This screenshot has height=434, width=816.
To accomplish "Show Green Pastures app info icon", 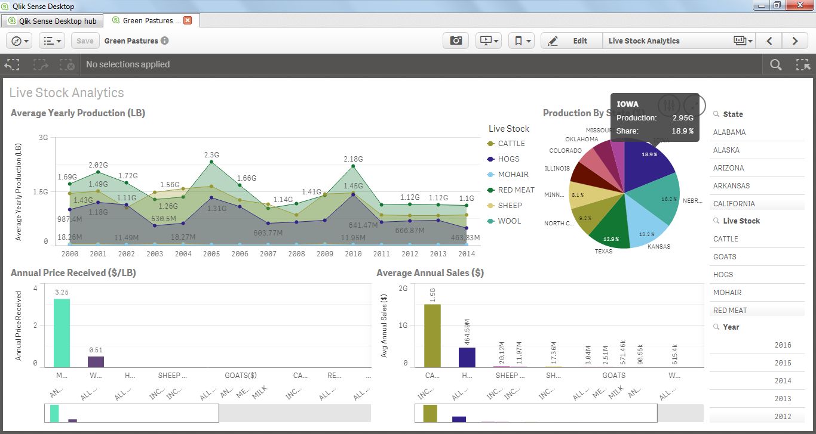I will (165, 41).
